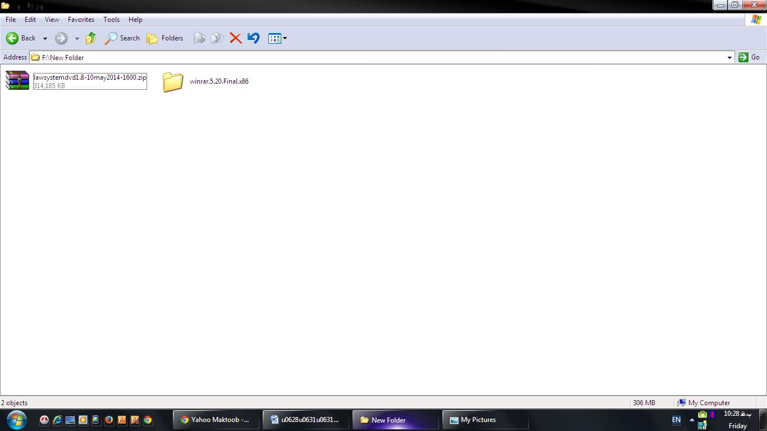Switch to the u0628u0631u0631 Word taskbar window

(x=306, y=420)
